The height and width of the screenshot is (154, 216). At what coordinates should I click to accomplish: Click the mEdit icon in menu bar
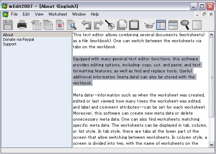point(5,14)
